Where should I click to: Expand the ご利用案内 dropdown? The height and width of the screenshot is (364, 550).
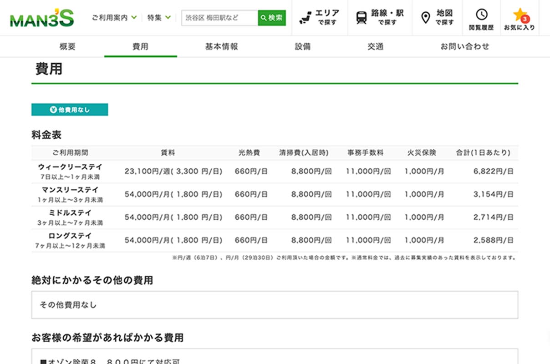pyautogui.click(x=114, y=18)
